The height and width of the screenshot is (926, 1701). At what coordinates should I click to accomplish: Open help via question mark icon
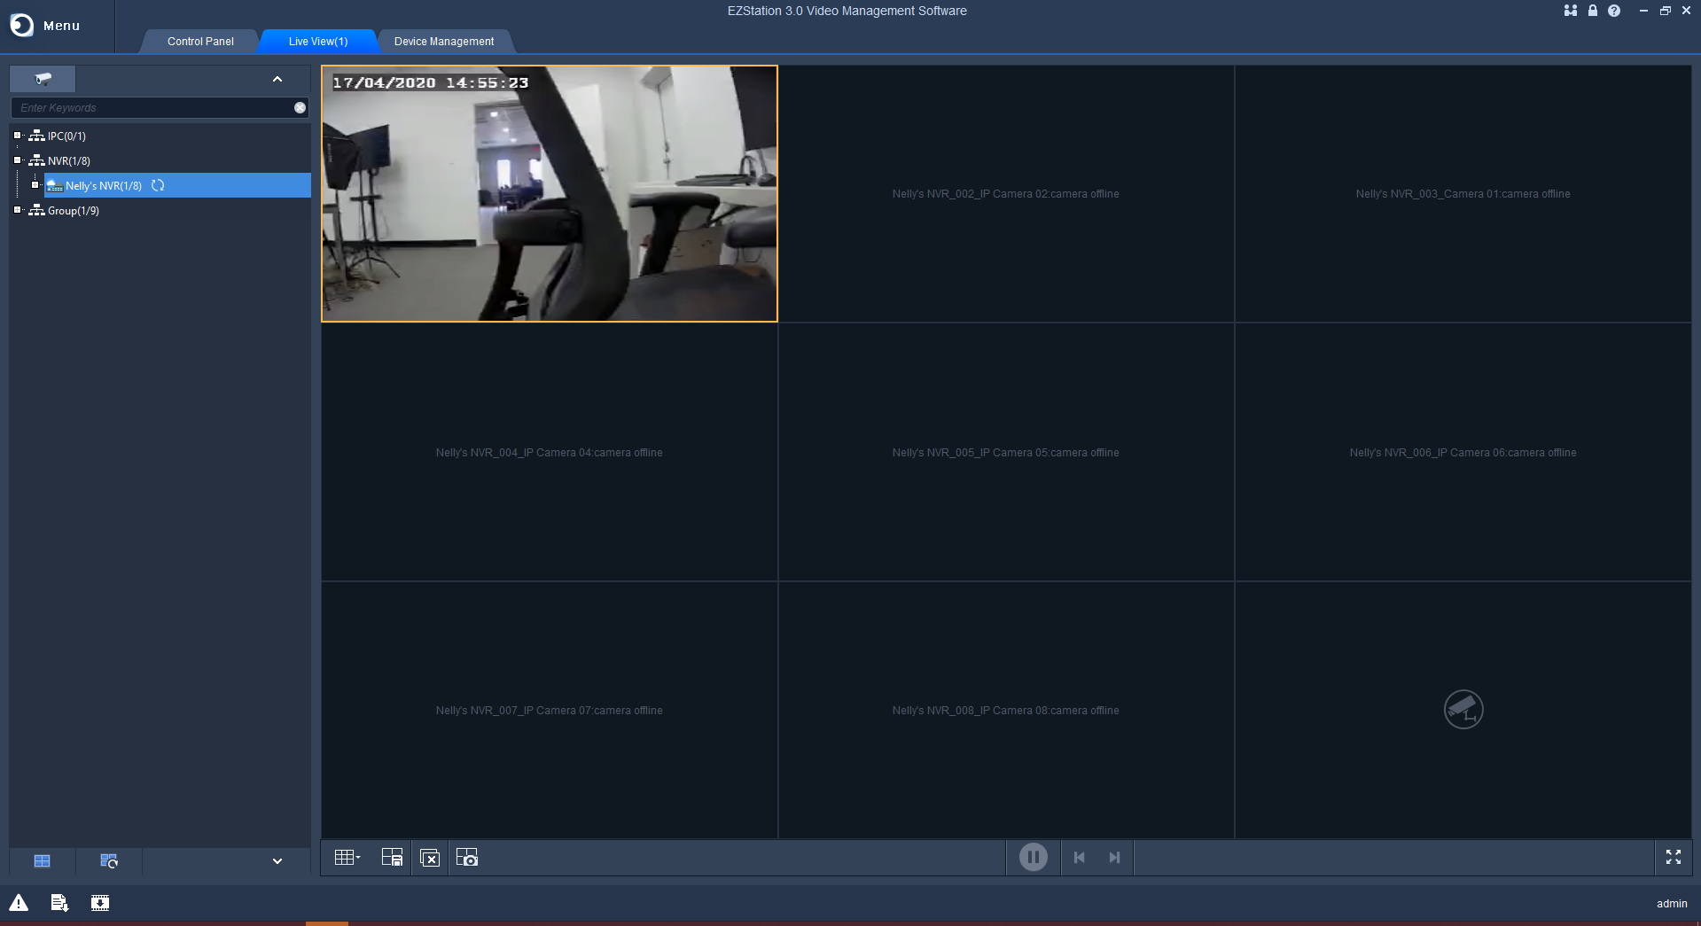pyautogui.click(x=1614, y=11)
